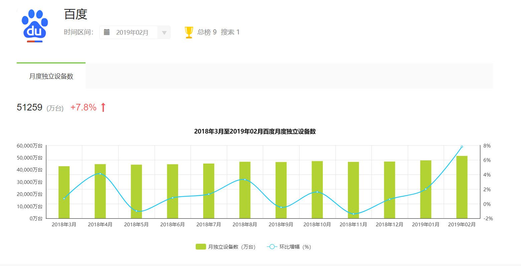Click the 百度 title text
Screen dimensions: 521x266
(76, 14)
